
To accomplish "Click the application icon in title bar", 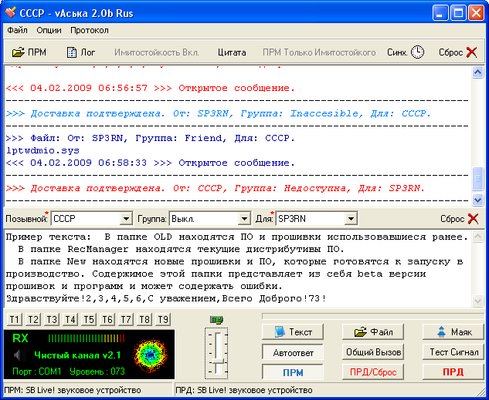I will pos(10,13).
